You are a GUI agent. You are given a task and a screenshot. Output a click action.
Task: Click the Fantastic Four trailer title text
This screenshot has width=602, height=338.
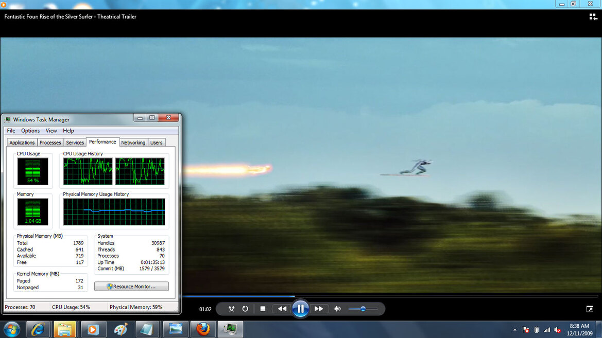(70, 16)
